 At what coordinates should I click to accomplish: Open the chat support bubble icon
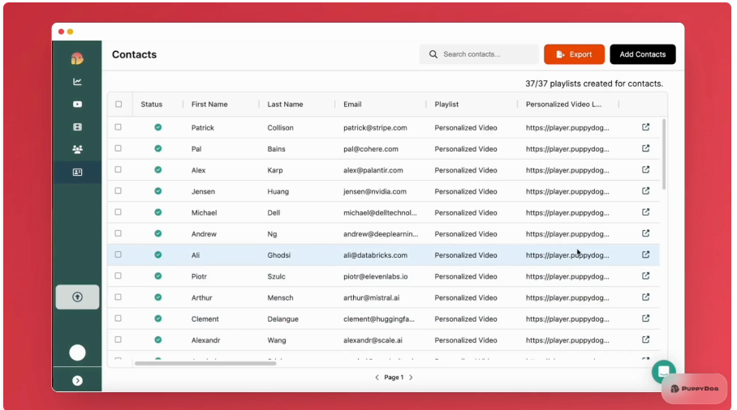coord(663,372)
